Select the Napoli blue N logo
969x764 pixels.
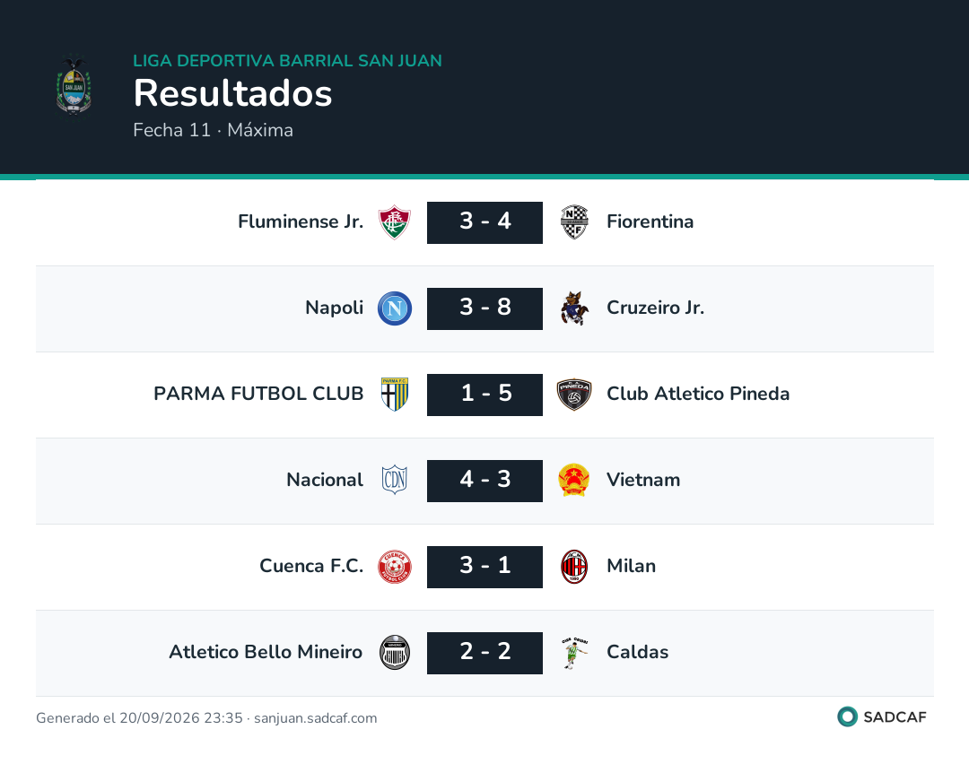(395, 308)
